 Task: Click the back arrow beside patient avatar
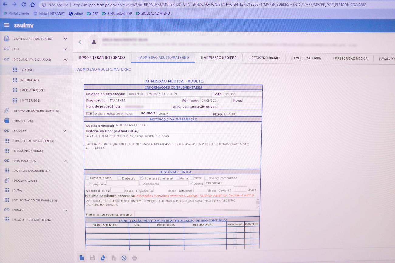point(80,42)
